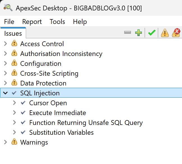Open the Tools menu
182x164 pixels.
pos(57,22)
